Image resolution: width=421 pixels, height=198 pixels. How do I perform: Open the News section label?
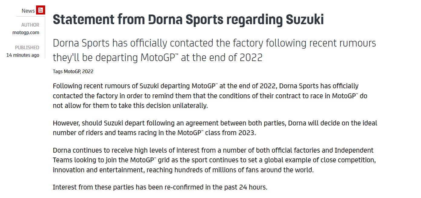[x=28, y=11]
